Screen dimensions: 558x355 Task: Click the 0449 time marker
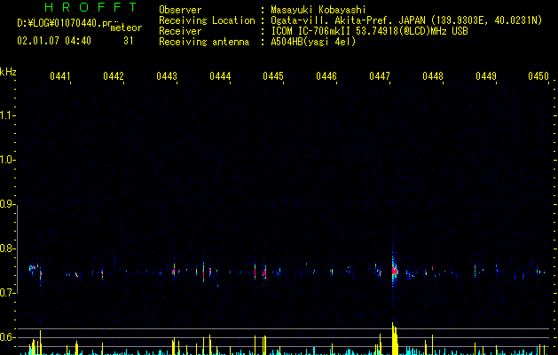coord(486,76)
